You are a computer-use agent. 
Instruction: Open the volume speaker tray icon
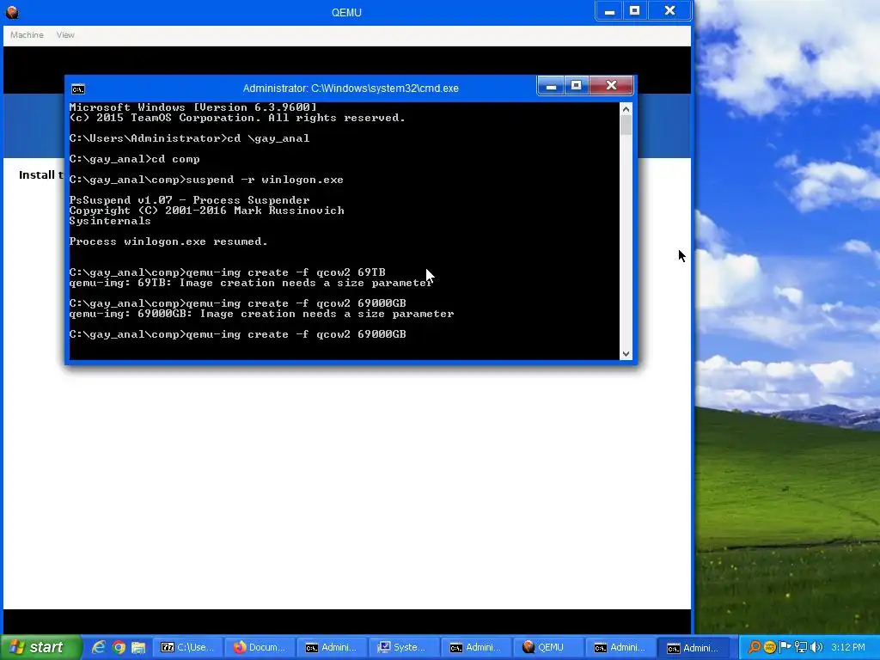[816, 647]
